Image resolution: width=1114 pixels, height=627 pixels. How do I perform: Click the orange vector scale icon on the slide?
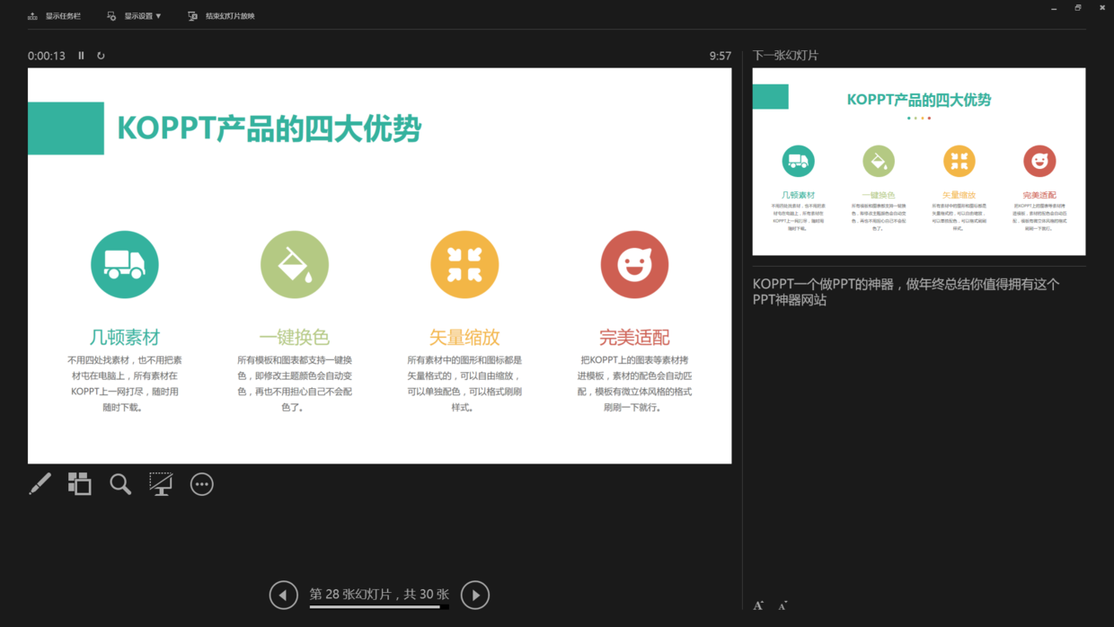point(464,265)
